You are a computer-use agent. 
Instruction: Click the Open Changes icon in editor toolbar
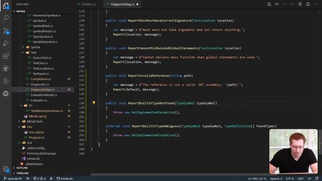(269, 4)
